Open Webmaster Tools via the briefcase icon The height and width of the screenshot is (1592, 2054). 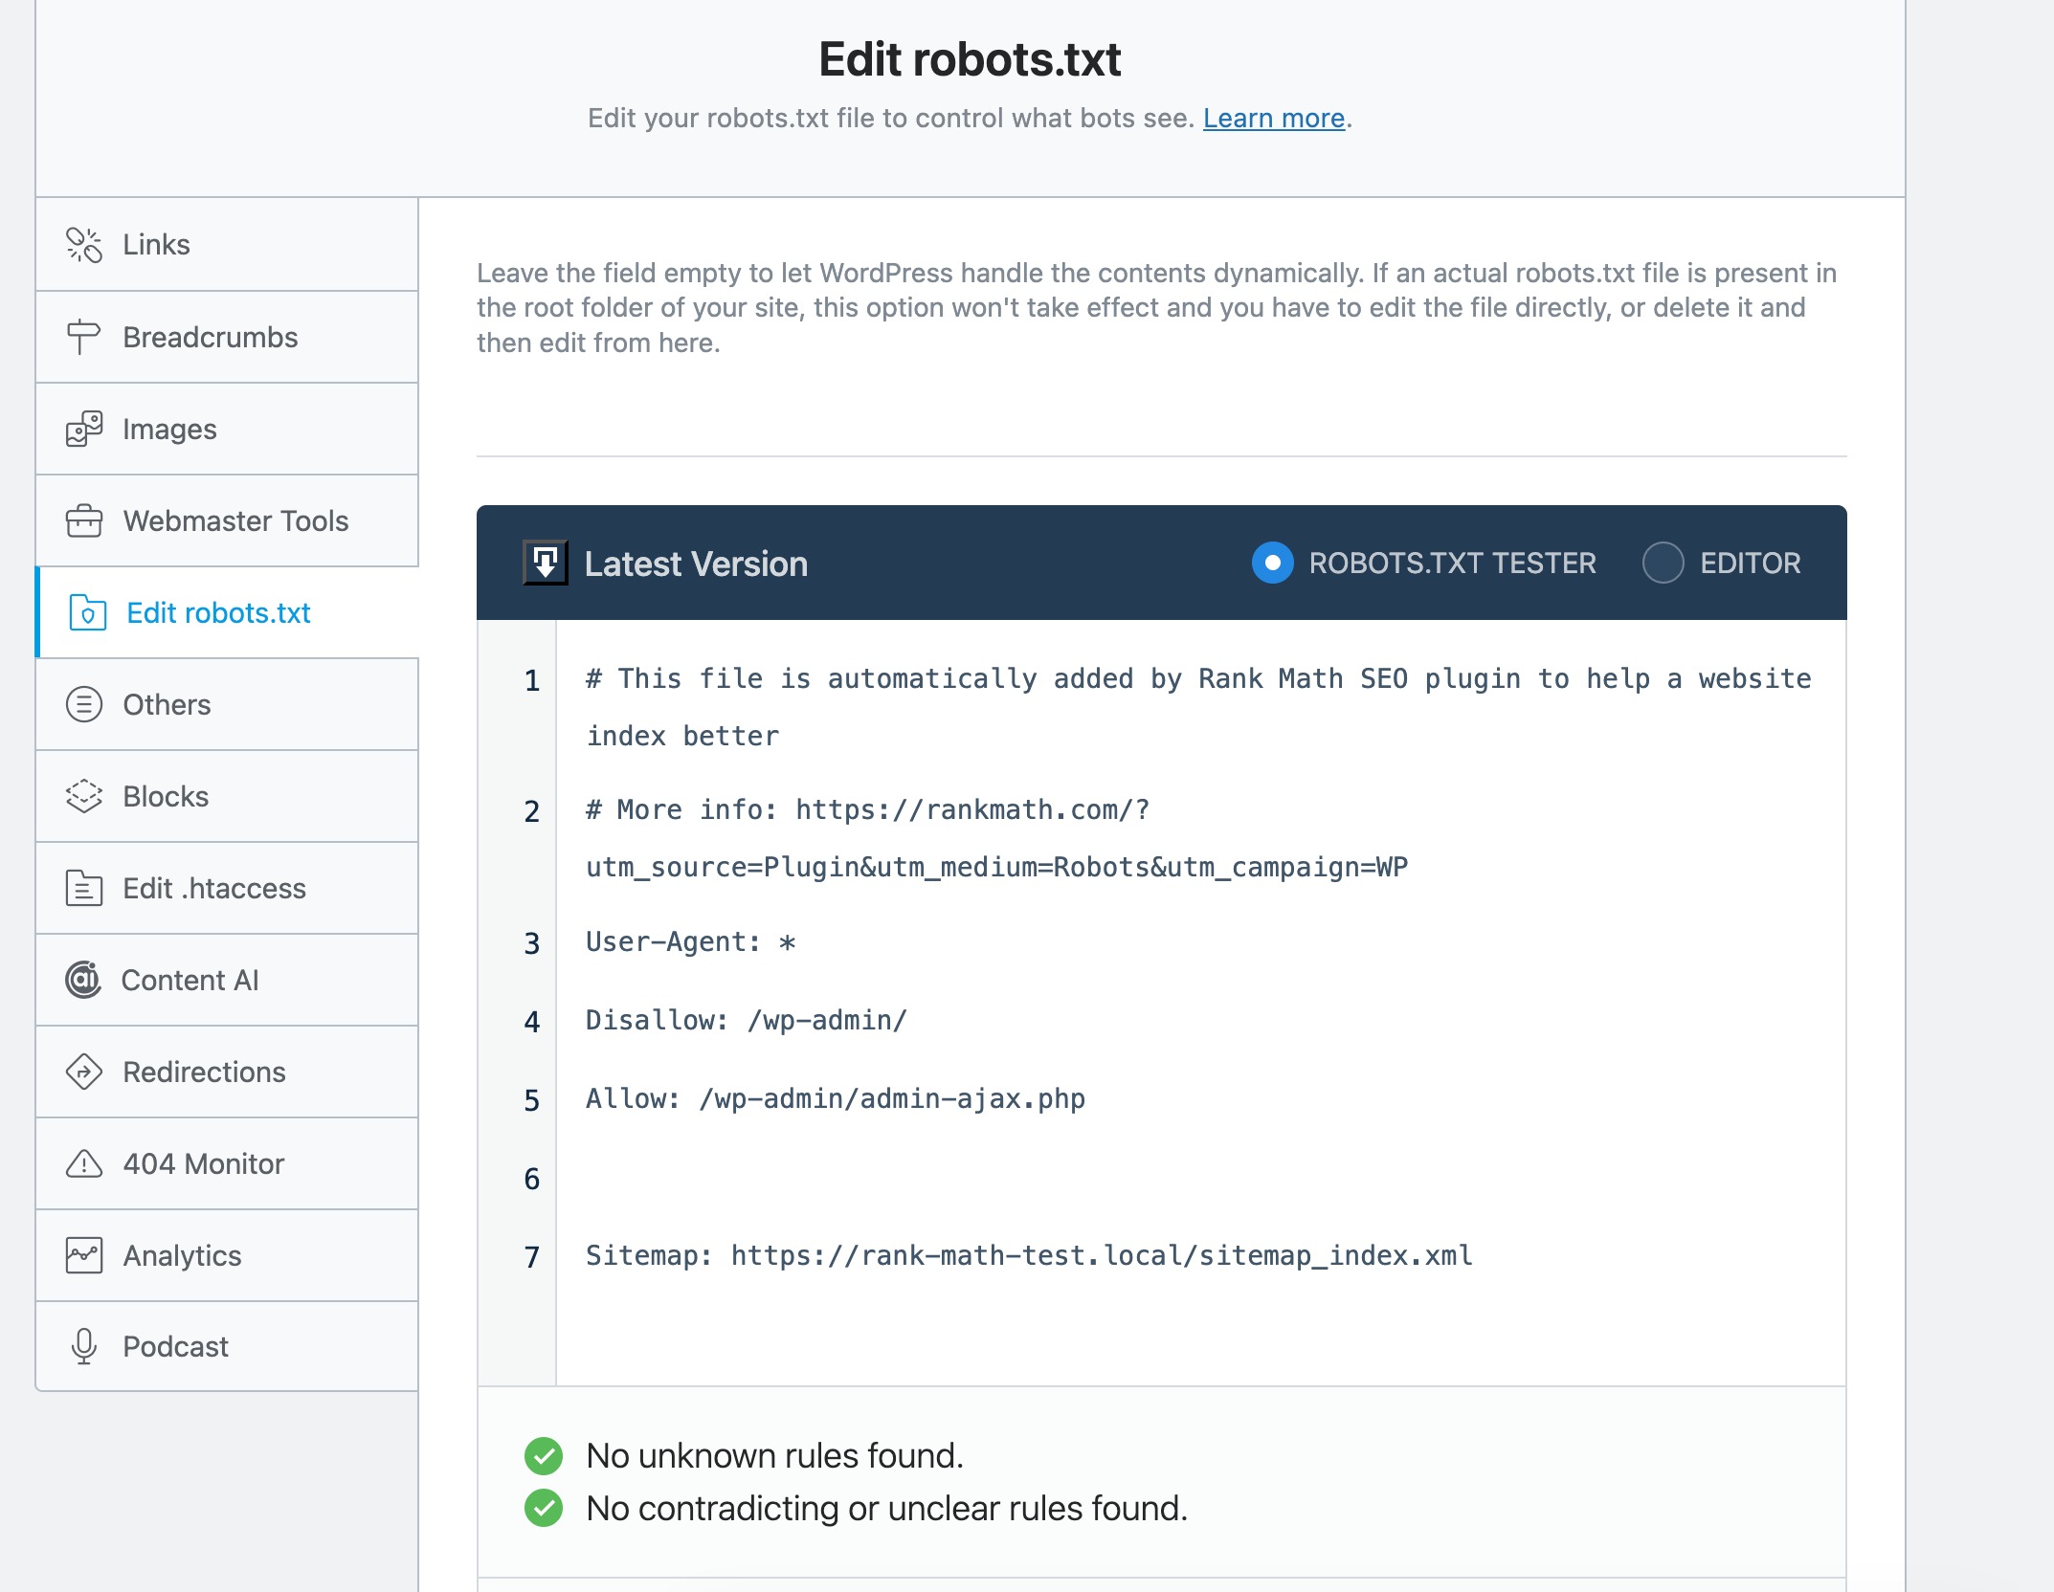(84, 520)
